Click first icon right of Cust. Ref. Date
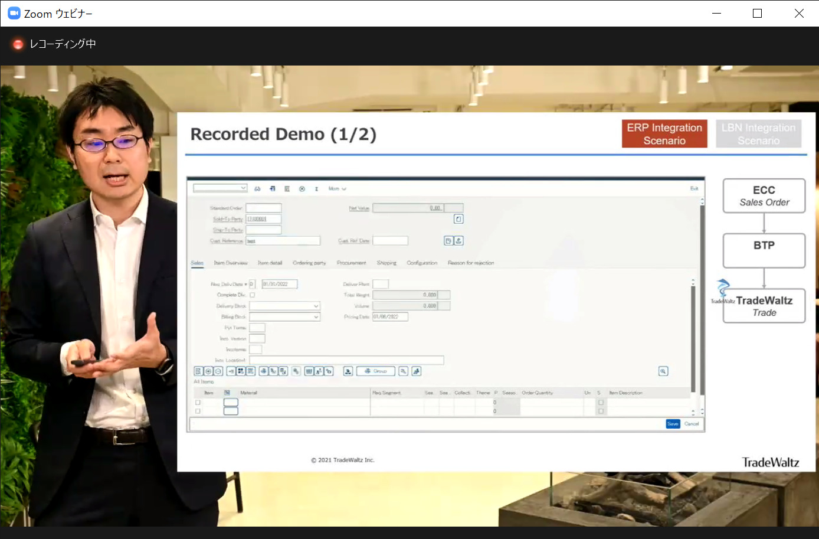The height and width of the screenshot is (539, 819). pos(448,241)
